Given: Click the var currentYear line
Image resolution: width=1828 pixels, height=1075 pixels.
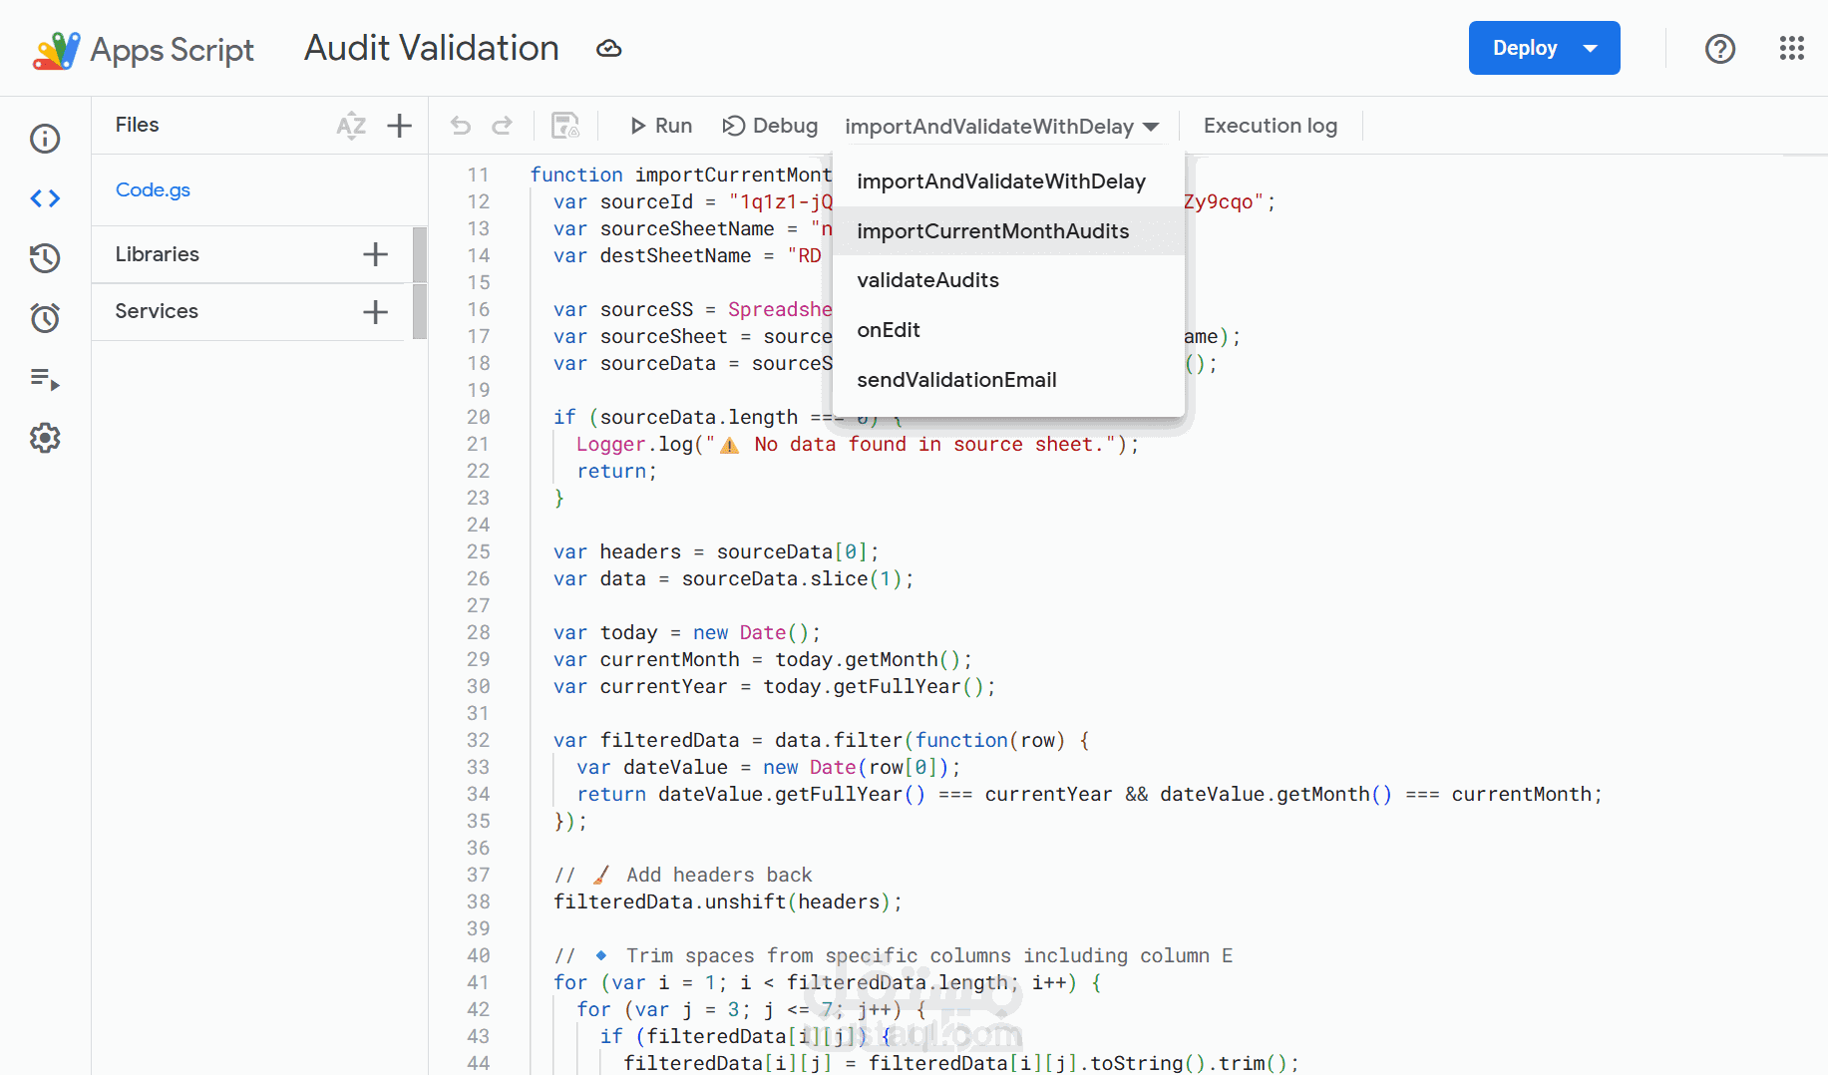Looking at the screenshot, I should [775, 686].
